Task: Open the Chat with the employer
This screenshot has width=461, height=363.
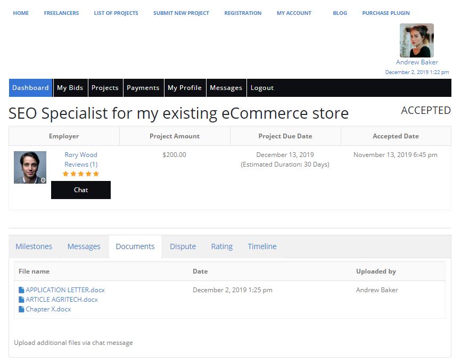Action: (x=81, y=190)
